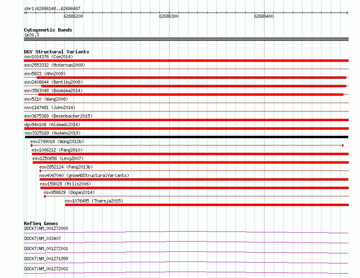Open transcript DOCK7|NM_001272002

pos(46,269)
